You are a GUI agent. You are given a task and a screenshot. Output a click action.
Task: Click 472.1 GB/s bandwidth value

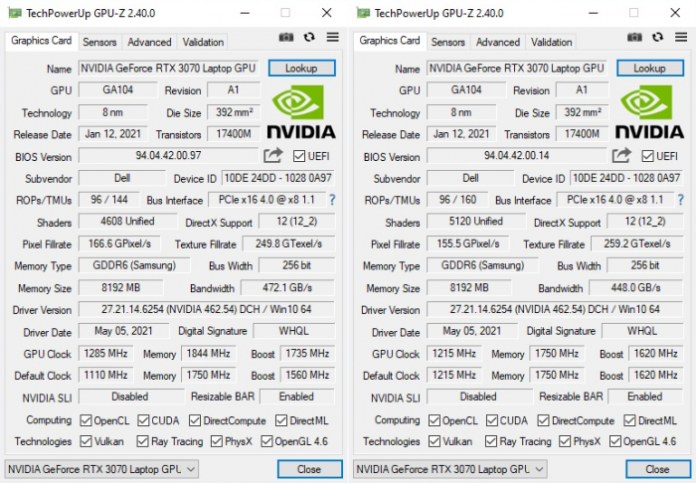pos(287,288)
